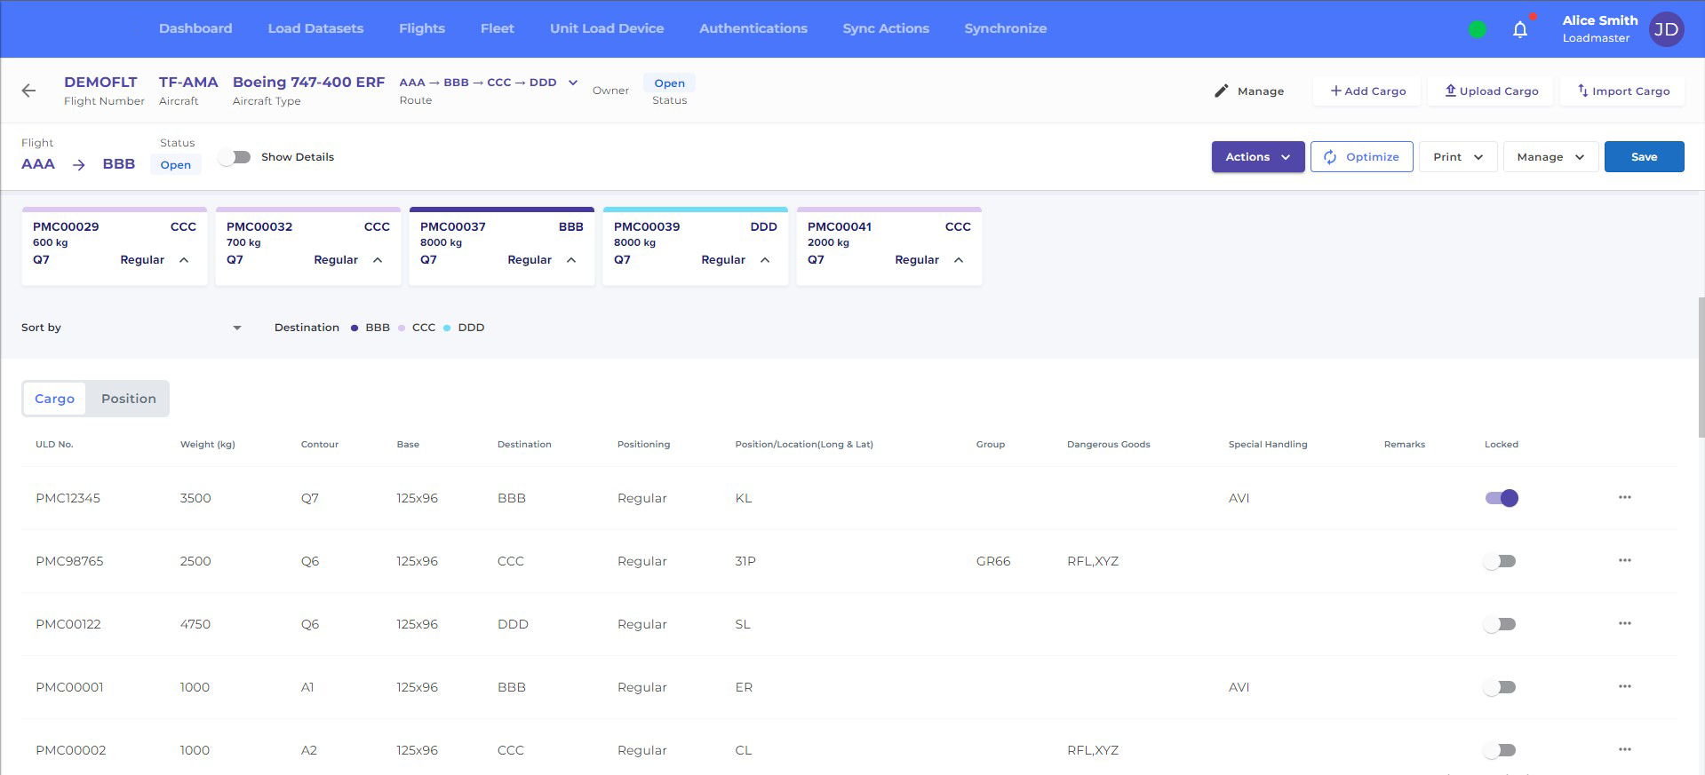Viewport: 1705px width, 775px height.
Task: Open Authentications in the navigation
Action: point(753,28)
